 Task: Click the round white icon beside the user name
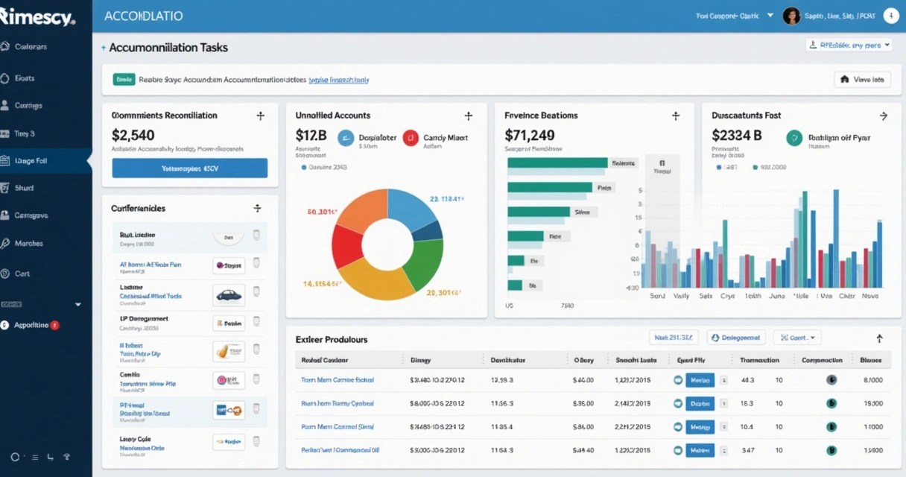tap(890, 16)
